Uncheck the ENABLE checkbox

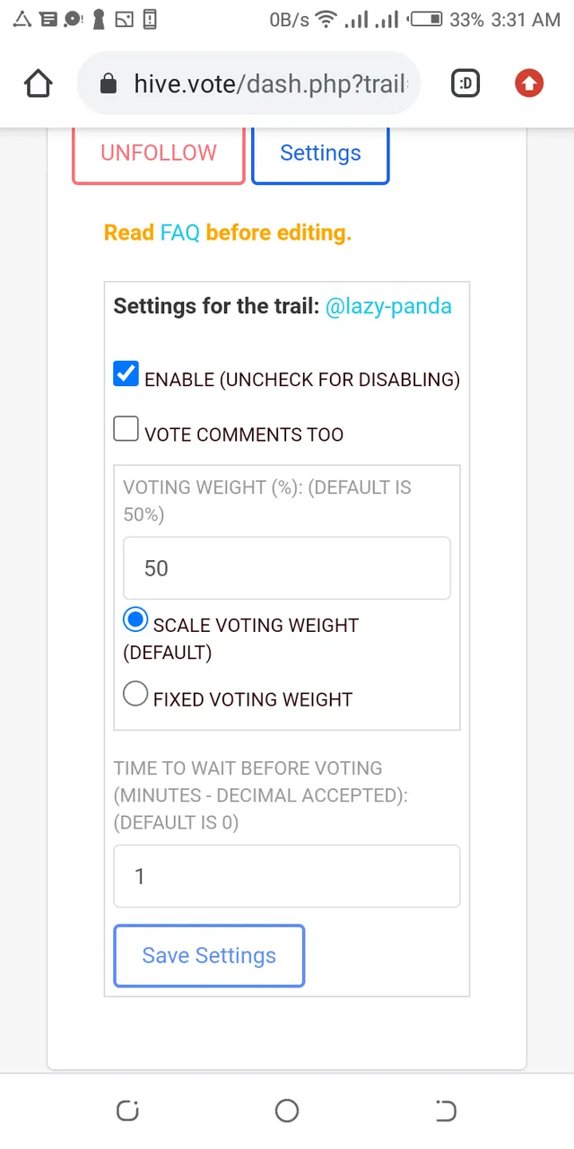(x=126, y=374)
